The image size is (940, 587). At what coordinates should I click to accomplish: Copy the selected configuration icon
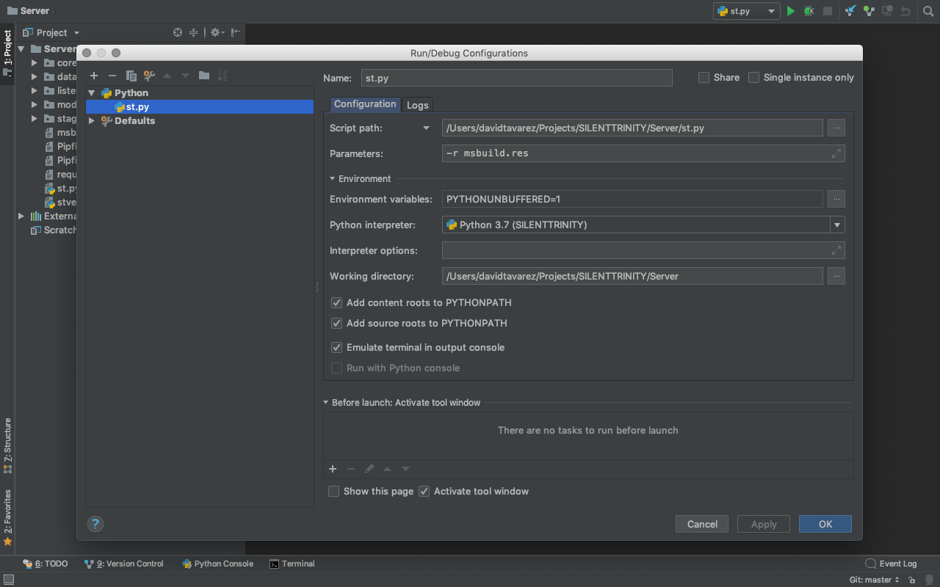(131, 76)
